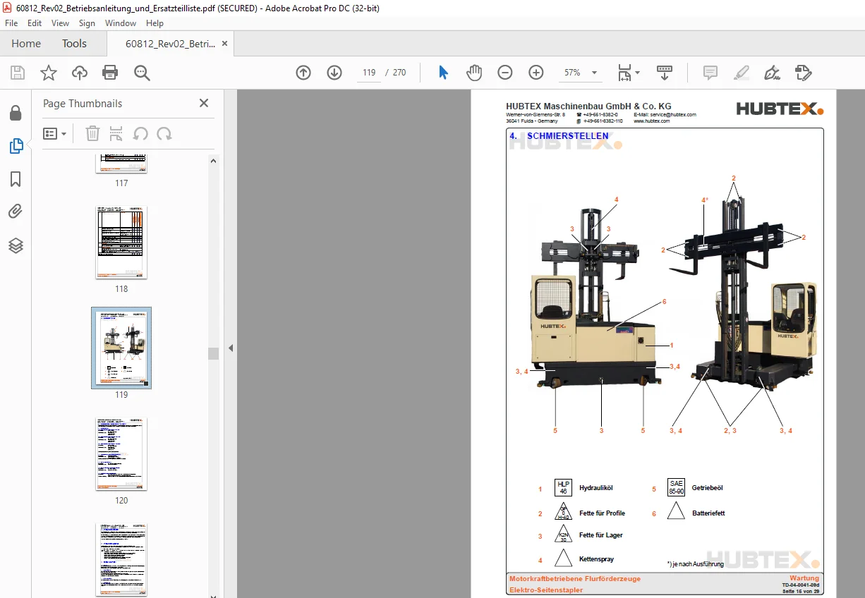
Task: Zoom out with the minus button
Action: (505, 73)
